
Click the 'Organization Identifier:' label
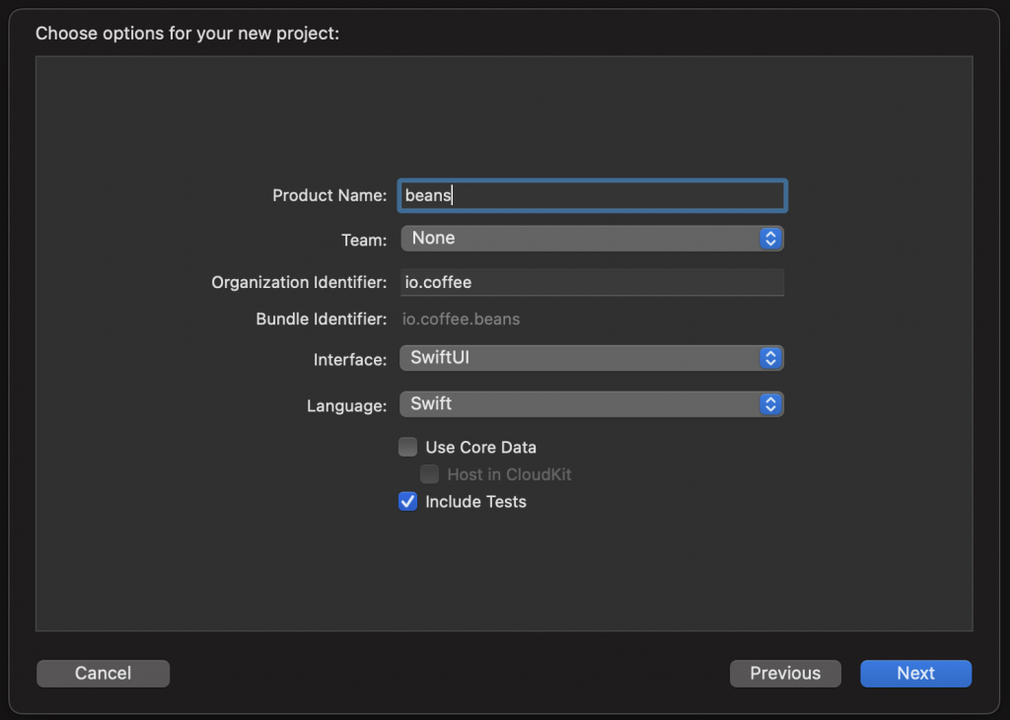coord(299,283)
